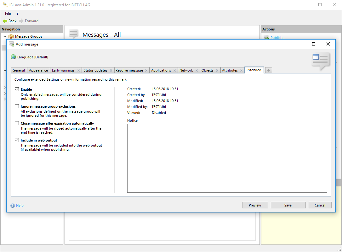Close the Early warnings tab with its X
The width and height of the screenshot is (342, 252).
coord(78,71)
